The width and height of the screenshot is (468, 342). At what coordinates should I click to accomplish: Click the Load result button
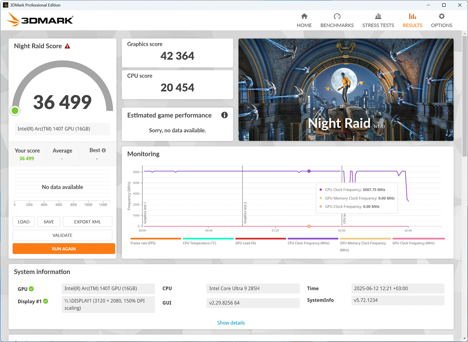point(24,222)
